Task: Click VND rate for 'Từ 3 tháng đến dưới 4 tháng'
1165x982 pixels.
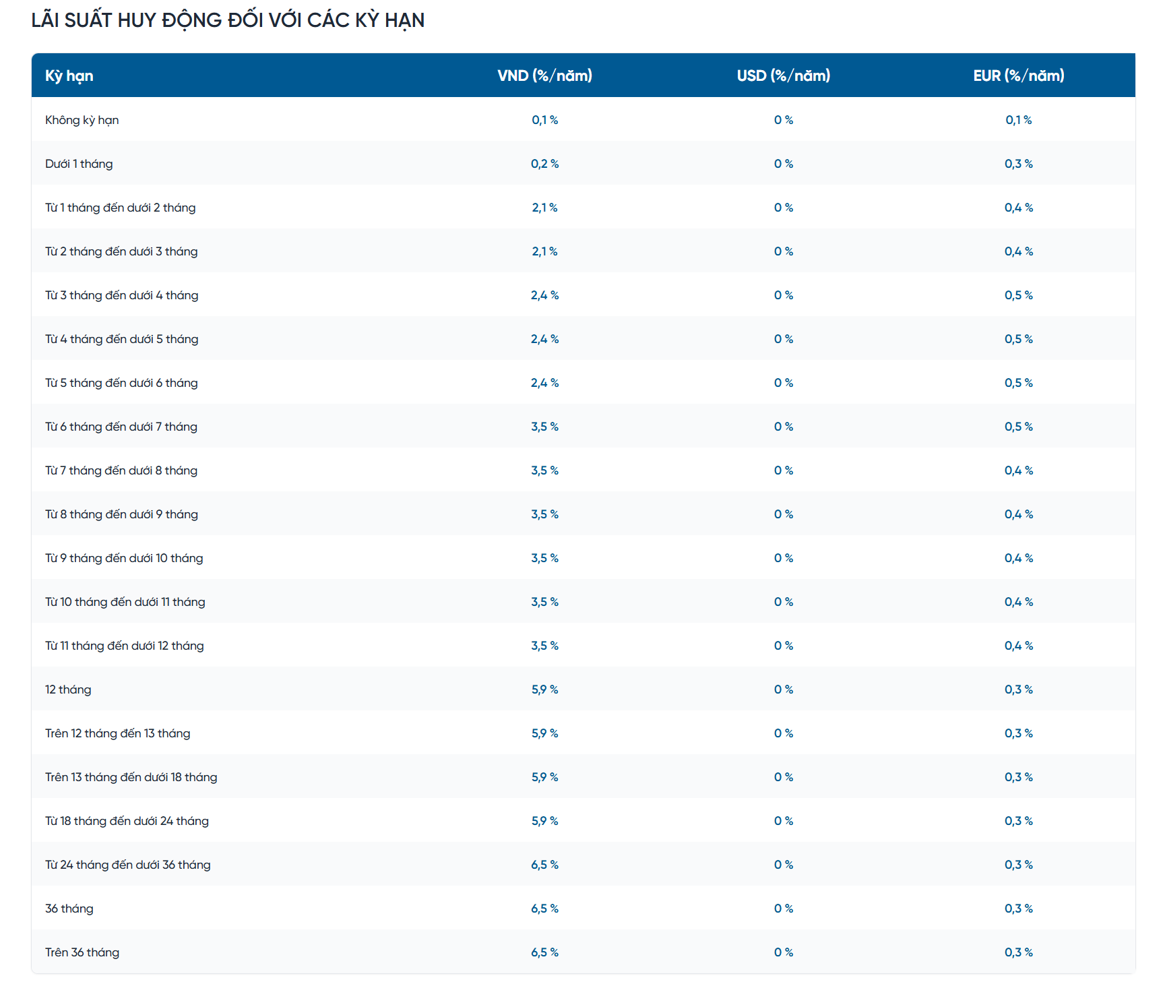Action: tap(544, 295)
